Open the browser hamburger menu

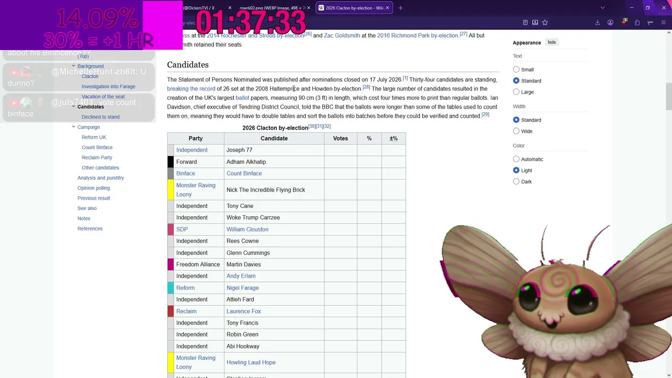point(664,23)
